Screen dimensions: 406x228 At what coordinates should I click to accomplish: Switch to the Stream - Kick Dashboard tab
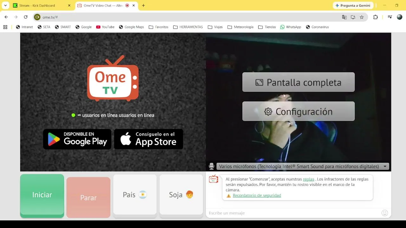tap(42, 5)
